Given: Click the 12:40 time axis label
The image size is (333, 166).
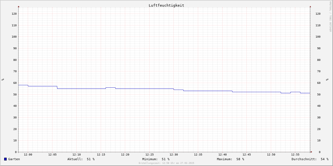Looking at the screenshot, I should [x=223, y=155].
